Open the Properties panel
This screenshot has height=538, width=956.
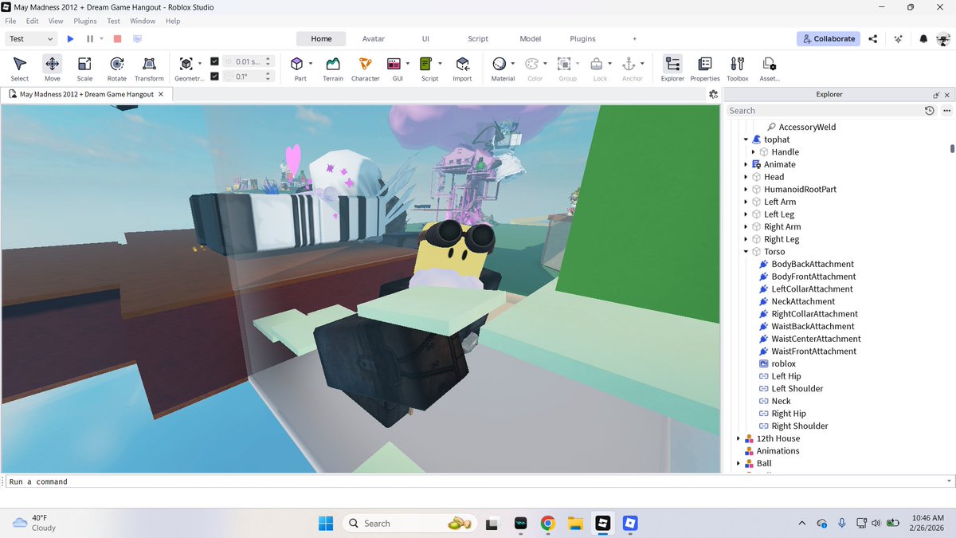click(x=705, y=69)
